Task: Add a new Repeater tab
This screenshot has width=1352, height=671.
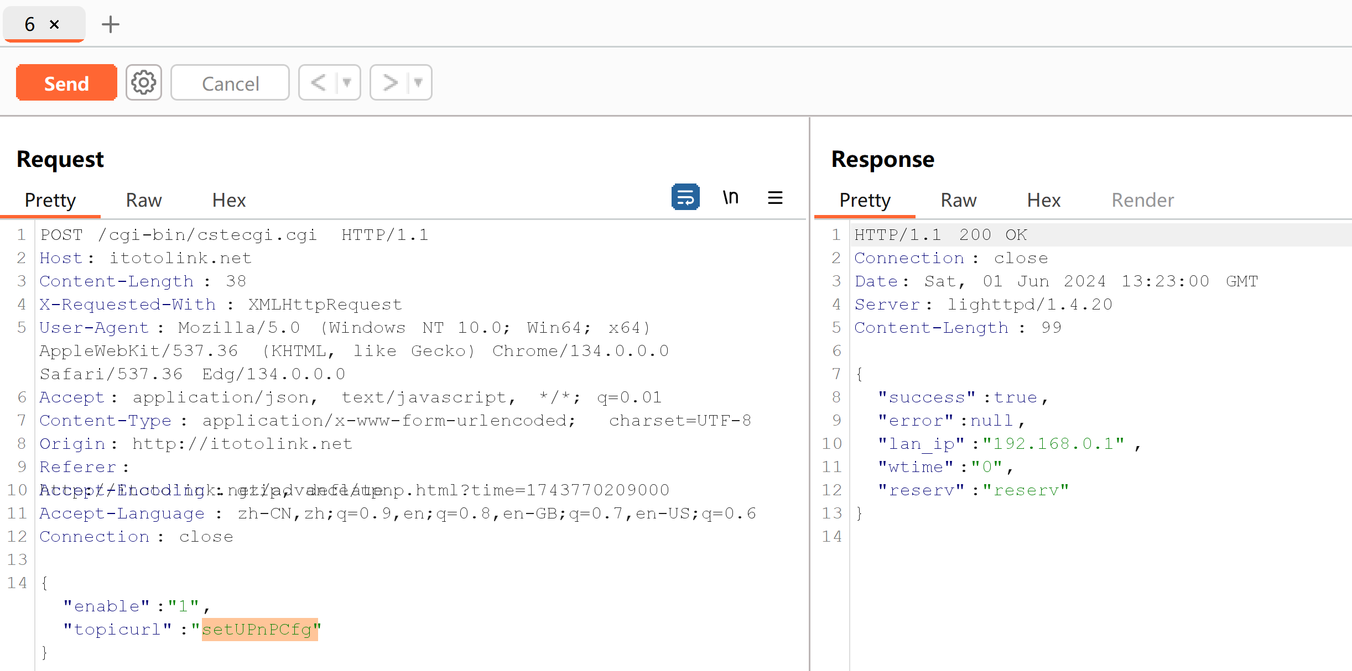Action: [111, 24]
